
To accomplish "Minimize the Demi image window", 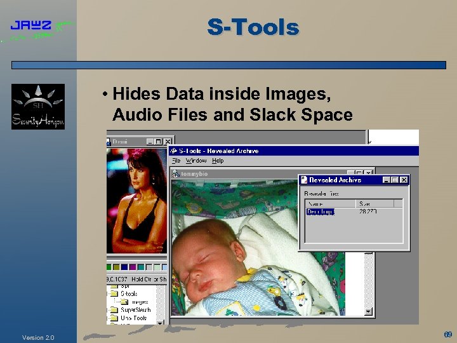I will 150,142.
